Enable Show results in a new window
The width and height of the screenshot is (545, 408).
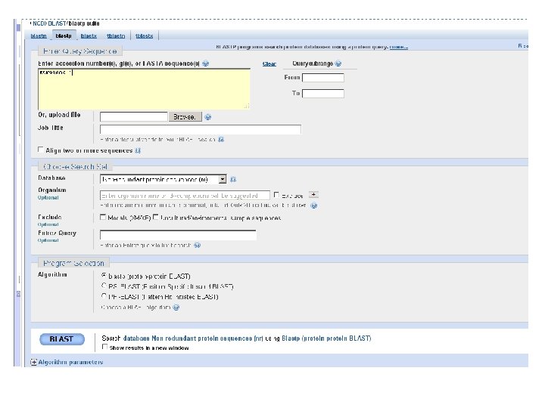point(104,347)
